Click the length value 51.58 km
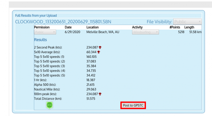Viewport: 212px width, 116px height. point(195,32)
